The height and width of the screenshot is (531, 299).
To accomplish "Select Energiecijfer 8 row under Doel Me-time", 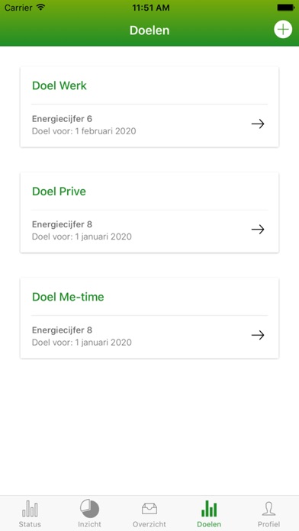I will pos(149,336).
